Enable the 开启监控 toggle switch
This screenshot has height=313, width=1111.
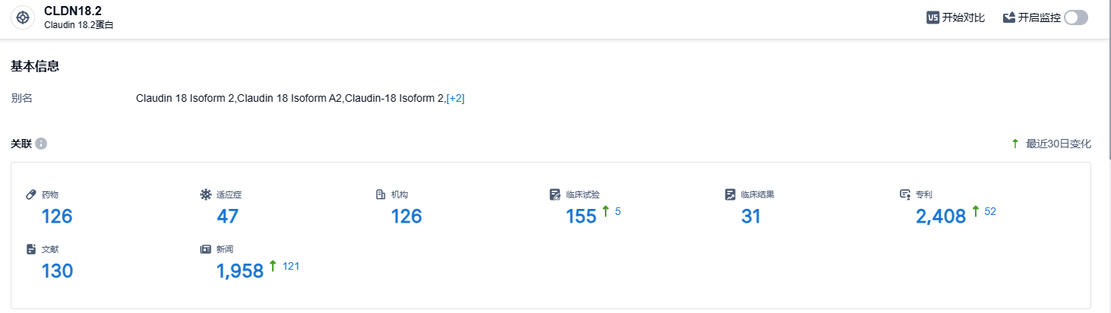[1076, 17]
